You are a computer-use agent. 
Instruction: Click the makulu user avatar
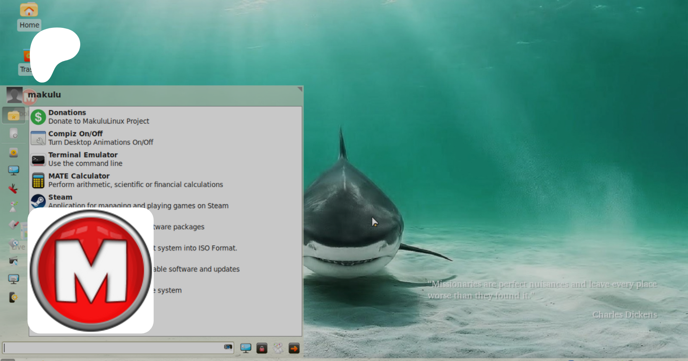click(15, 95)
